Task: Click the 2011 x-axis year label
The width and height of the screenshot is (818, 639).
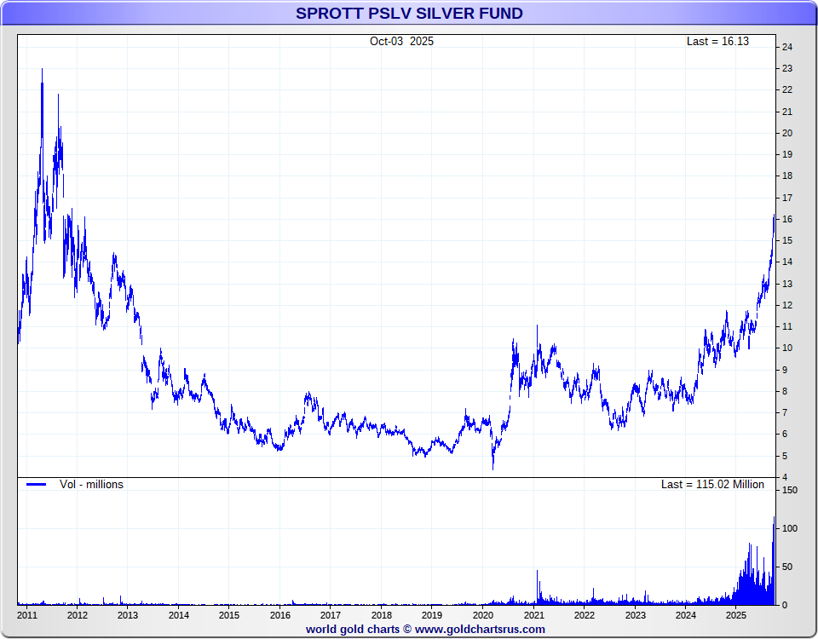Action: [27, 615]
